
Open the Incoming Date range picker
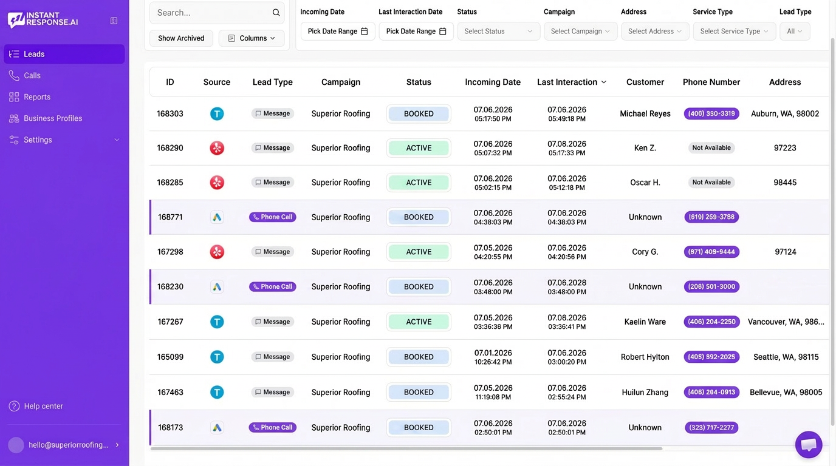338,31
